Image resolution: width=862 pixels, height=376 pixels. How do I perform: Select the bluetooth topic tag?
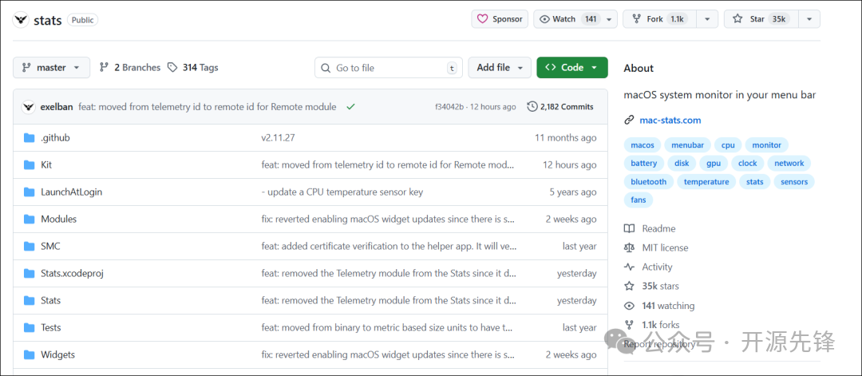[x=648, y=182]
